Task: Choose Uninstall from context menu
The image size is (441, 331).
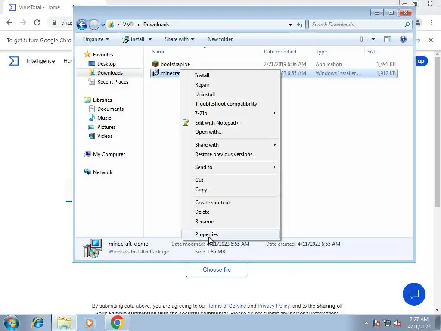Action: [x=205, y=94]
